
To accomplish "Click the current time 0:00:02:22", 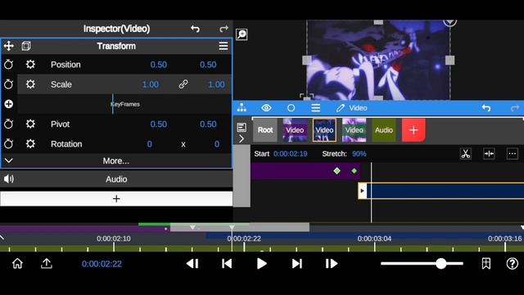I will coord(102,264).
